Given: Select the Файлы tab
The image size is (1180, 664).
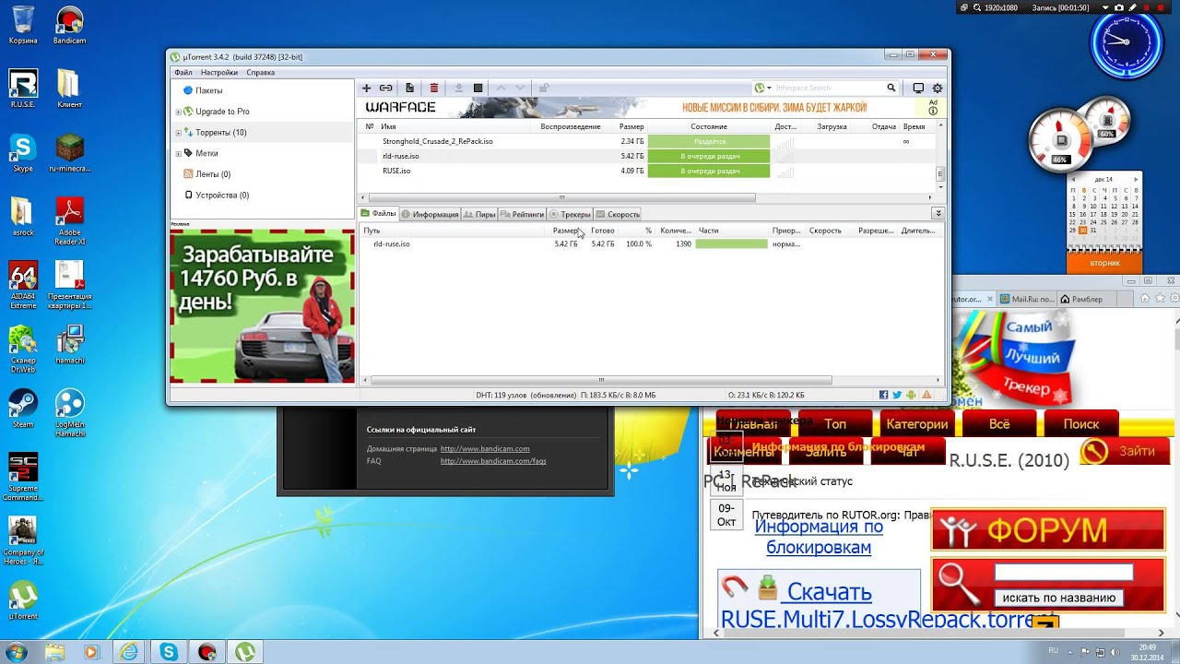Looking at the screenshot, I should pos(379,214).
